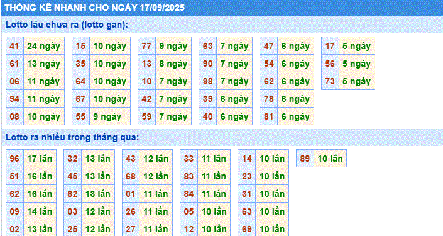This screenshot has height=236, width=443.
Task: Click the '9 ngày' cell beside number 77
Action: [173, 46]
